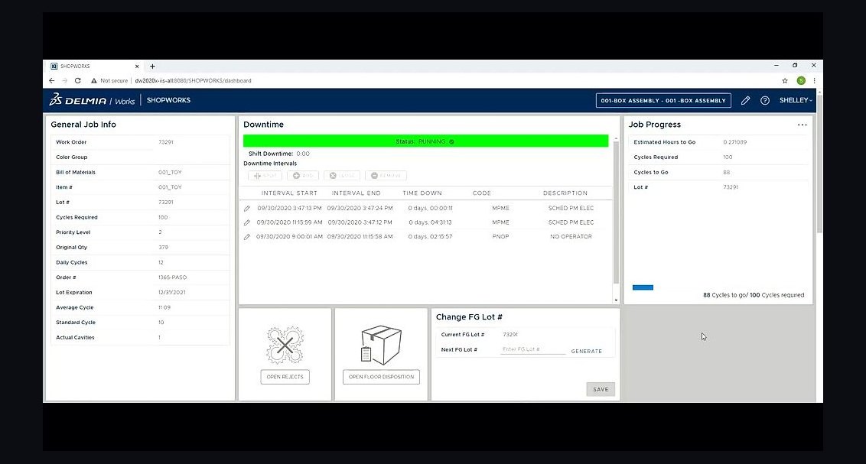Open the browser three-dot menu

pos(814,80)
